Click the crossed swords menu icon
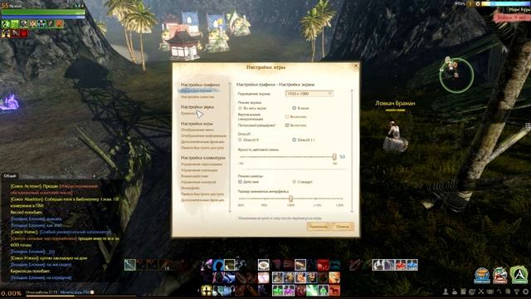The width and height of the screenshot is (531, 299). [x=481, y=292]
